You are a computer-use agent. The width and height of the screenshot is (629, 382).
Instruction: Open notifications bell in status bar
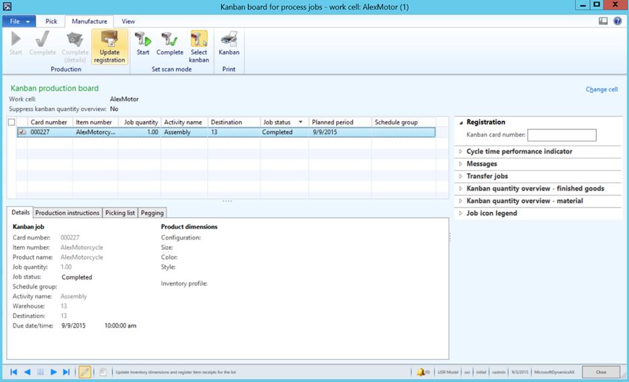pyautogui.click(x=421, y=372)
